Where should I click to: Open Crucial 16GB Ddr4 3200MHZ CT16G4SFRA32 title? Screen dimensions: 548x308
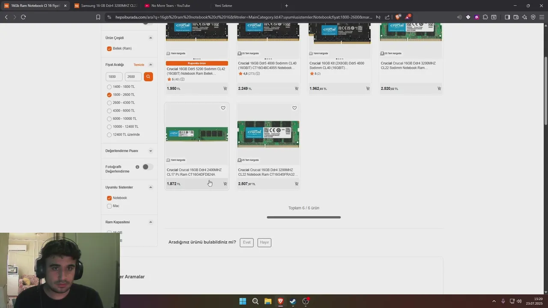(x=267, y=172)
